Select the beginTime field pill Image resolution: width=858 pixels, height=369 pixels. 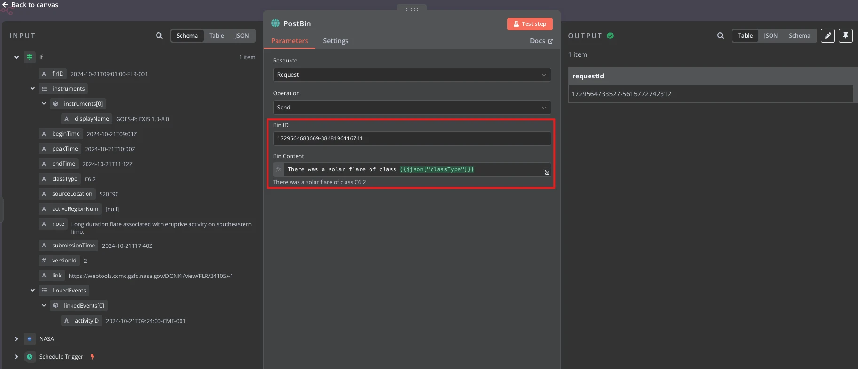coord(61,134)
